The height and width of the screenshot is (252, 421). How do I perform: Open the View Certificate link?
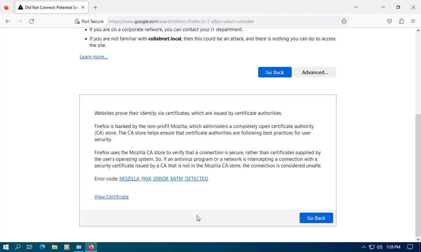coord(111,197)
